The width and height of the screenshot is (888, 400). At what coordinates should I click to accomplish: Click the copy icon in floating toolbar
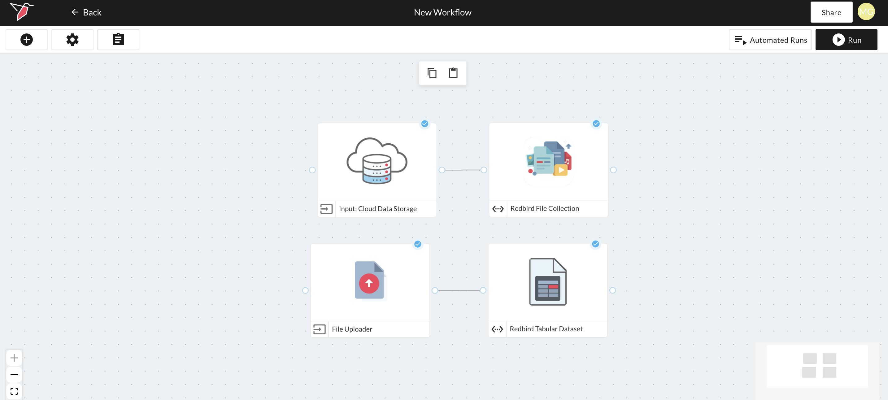coord(432,73)
